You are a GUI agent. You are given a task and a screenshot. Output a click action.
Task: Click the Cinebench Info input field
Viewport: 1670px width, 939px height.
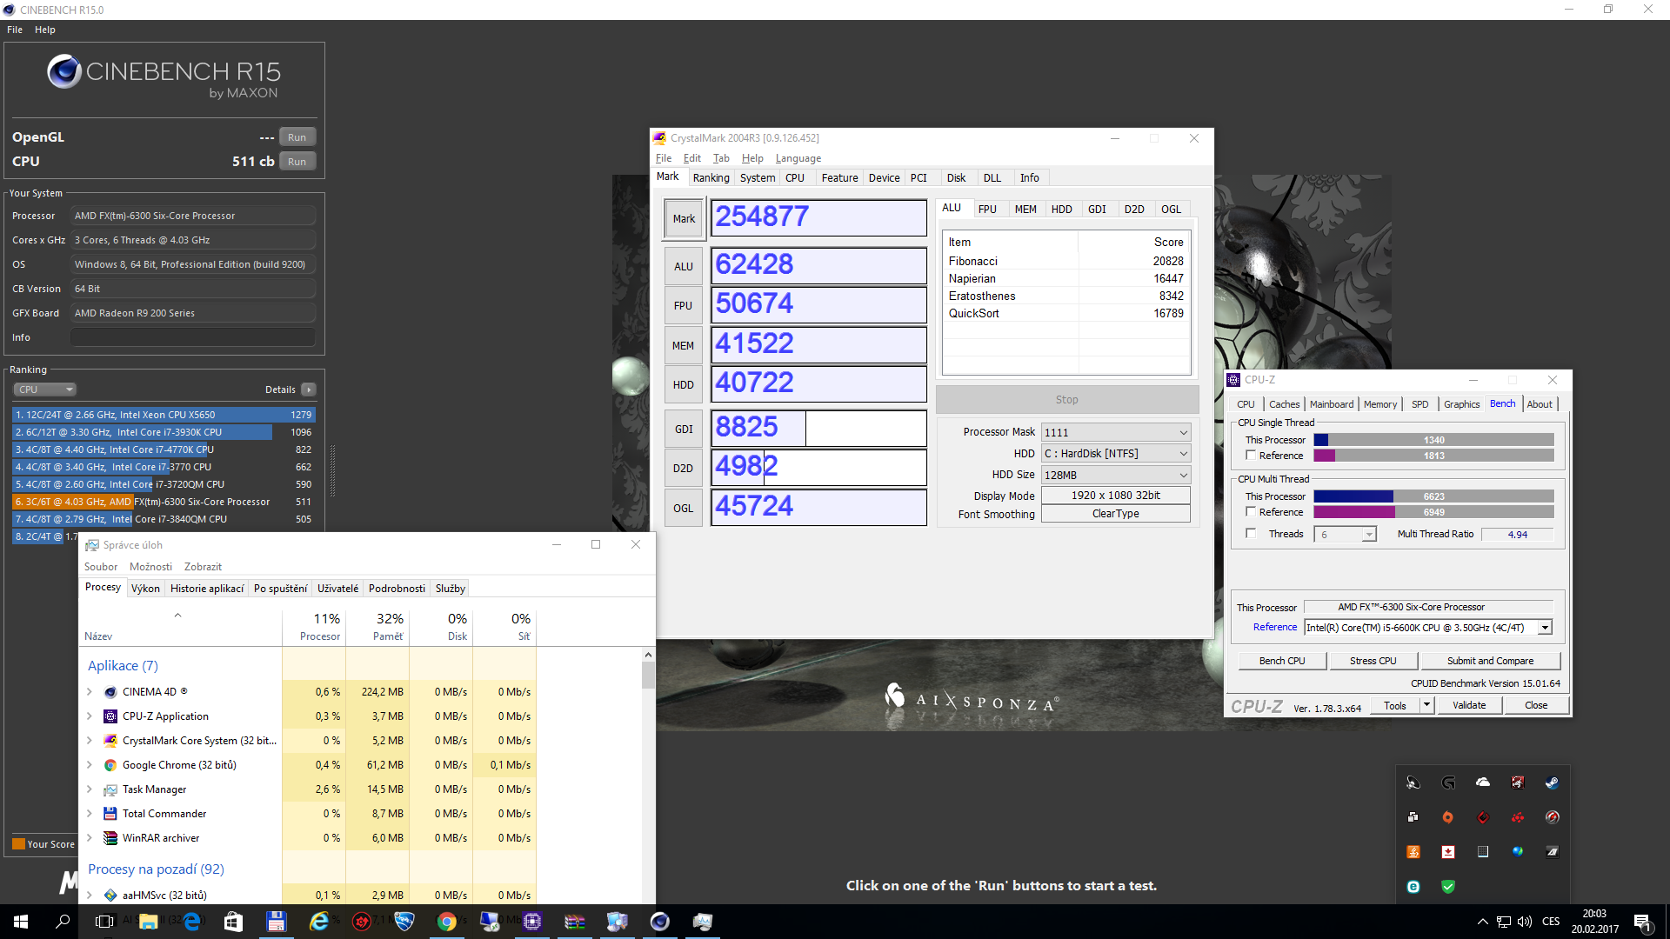[x=193, y=337]
